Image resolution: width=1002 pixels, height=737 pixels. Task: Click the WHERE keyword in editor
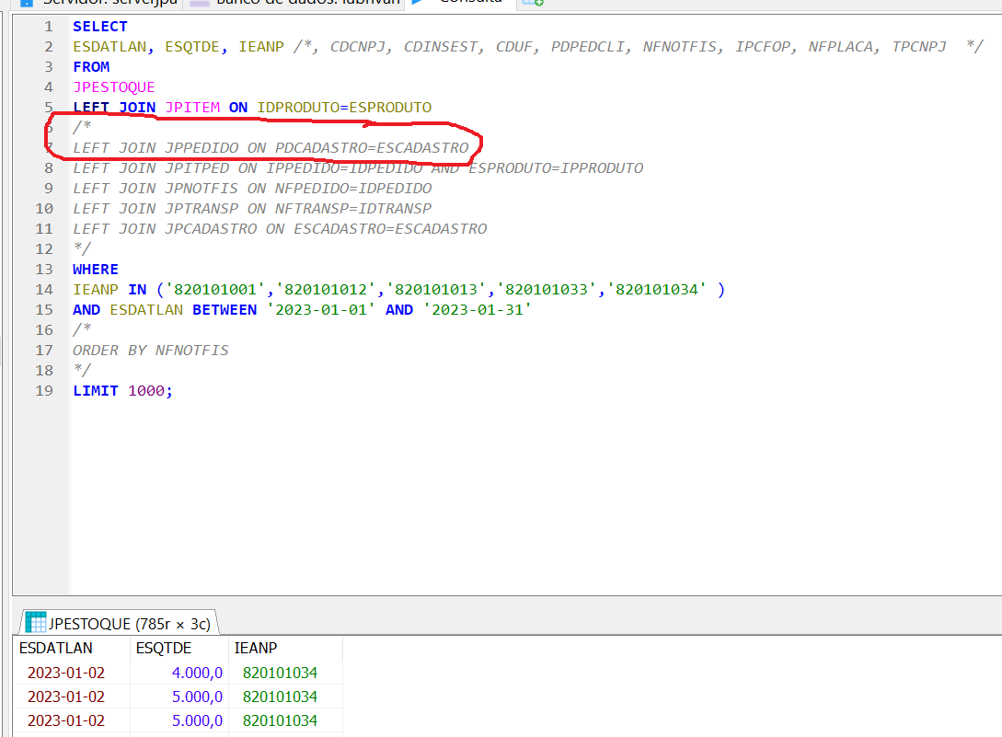(x=96, y=270)
